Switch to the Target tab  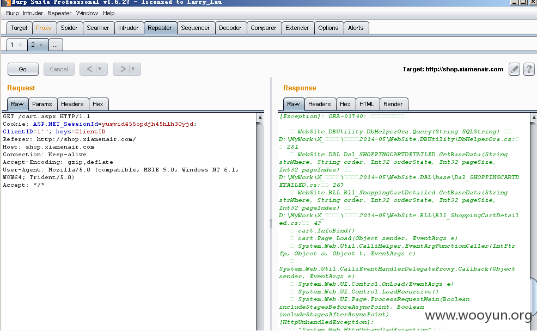pos(19,28)
